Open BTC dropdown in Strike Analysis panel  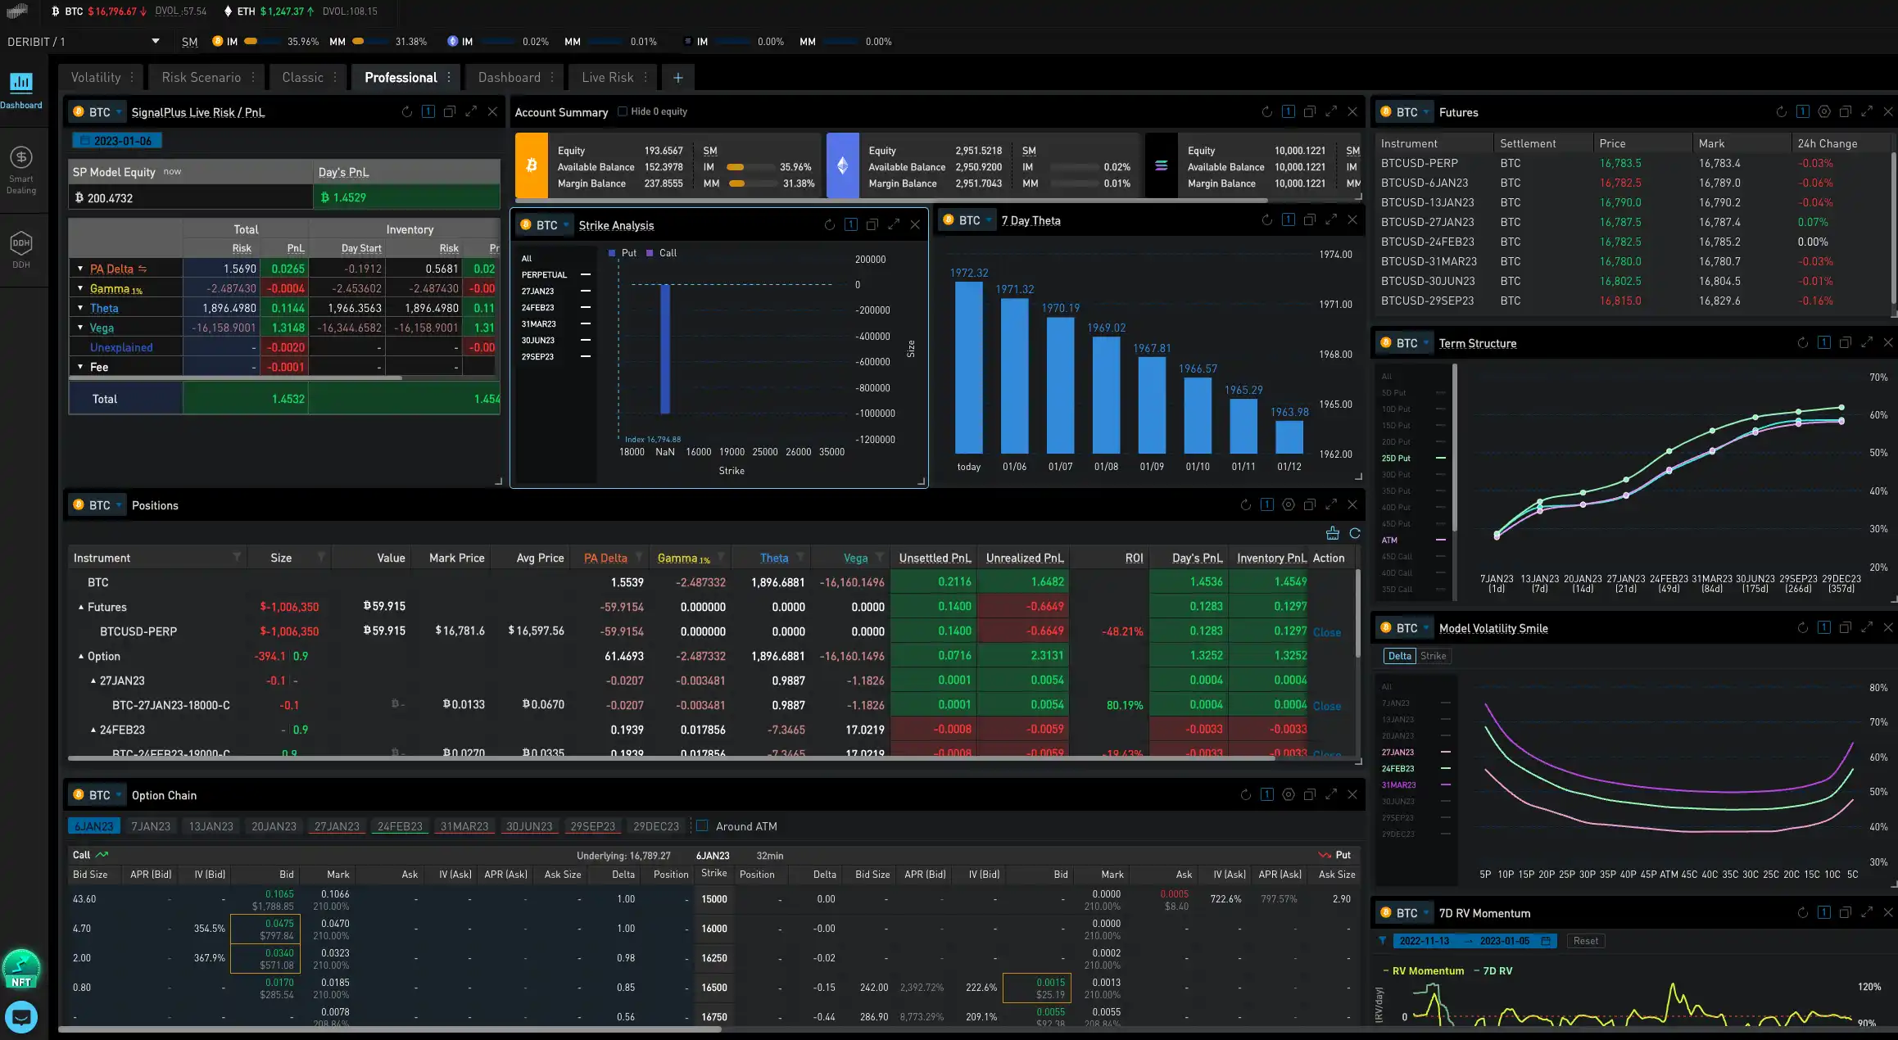pos(545,225)
